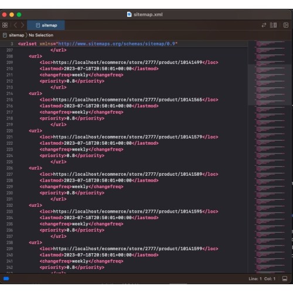This screenshot has width=293, height=293.
Task: Toggle the code review arrows icon
Action: pos(264,25)
